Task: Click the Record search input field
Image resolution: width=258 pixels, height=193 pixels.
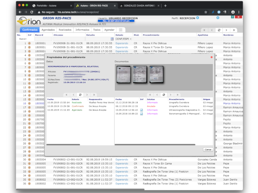Action: [43, 39]
